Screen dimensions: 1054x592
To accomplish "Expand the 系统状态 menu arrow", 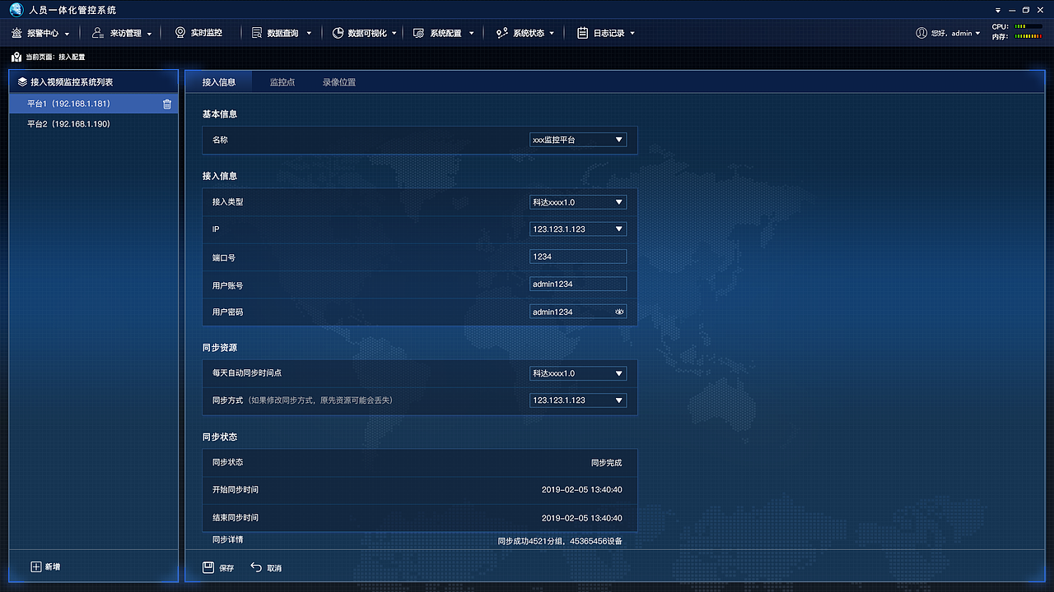I will [552, 34].
